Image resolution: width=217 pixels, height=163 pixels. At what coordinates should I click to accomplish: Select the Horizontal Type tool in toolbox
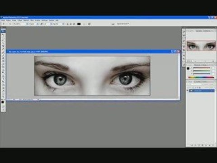(x=3, y=78)
